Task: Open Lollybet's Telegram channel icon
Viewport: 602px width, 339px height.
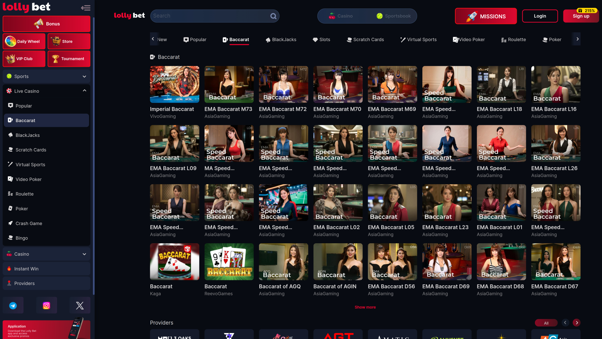Action: point(13,305)
